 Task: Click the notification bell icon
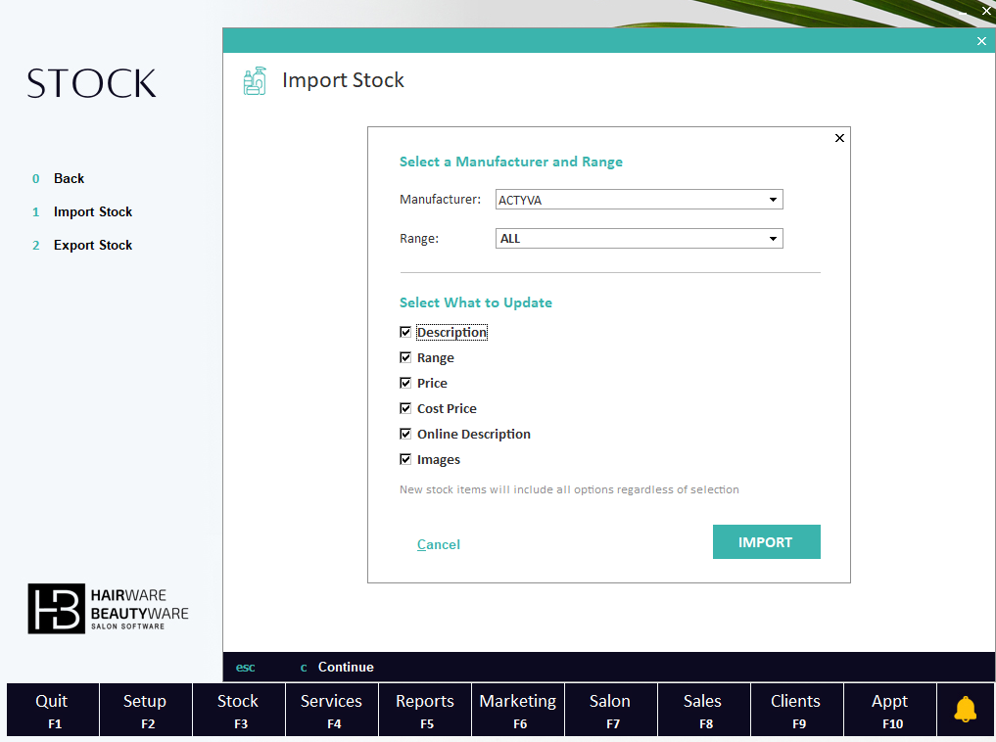coord(965,710)
